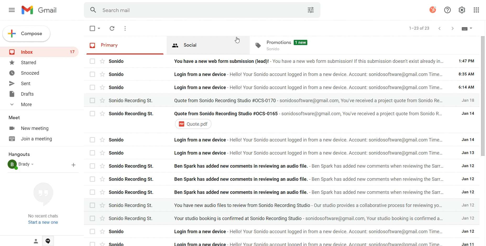This screenshot has height=246, width=486.
Task: Go to newer messages page arrow
Action: 440,28
